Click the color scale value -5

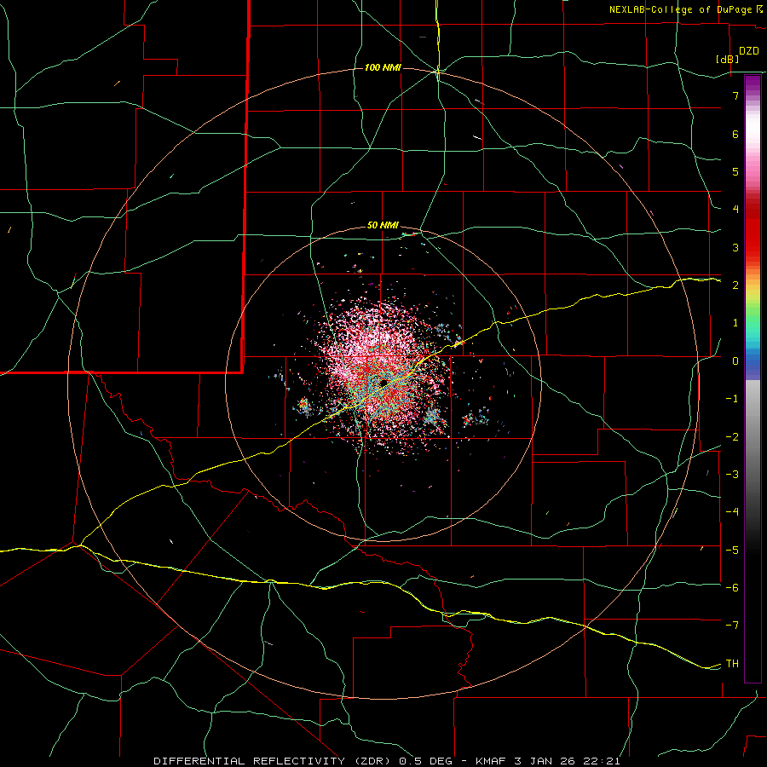click(x=732, y=551)
